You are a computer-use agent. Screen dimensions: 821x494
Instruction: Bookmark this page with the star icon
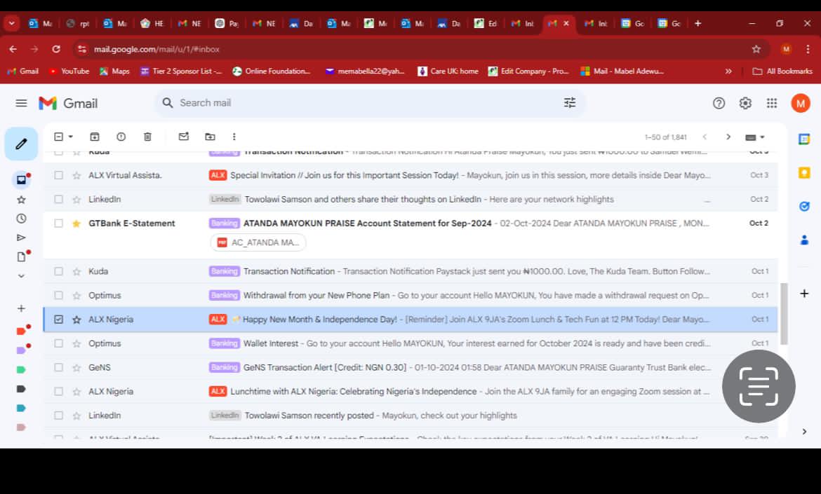click(756, 49)
